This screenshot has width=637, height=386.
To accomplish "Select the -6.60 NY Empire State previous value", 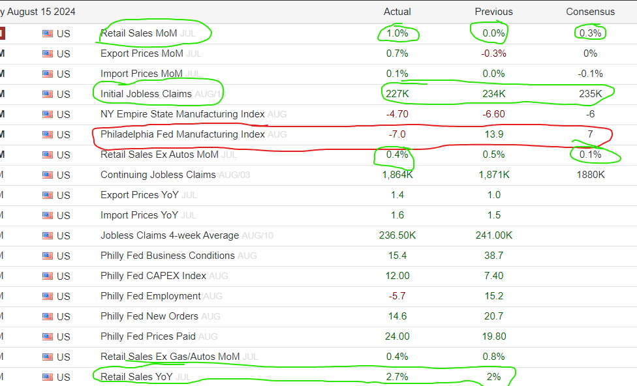I will pos(494,115).
